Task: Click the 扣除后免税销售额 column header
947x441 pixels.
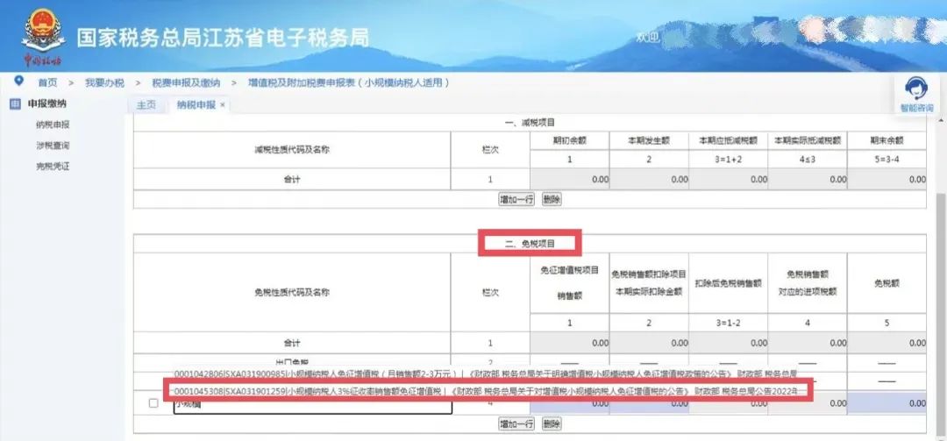Action: pos(728,282)
